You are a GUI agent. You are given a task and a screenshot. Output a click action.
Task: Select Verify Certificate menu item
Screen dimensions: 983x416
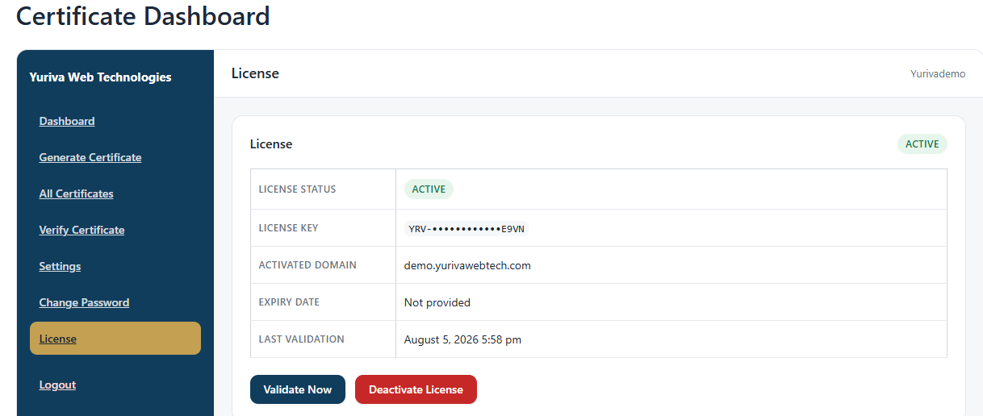point(82,230)
